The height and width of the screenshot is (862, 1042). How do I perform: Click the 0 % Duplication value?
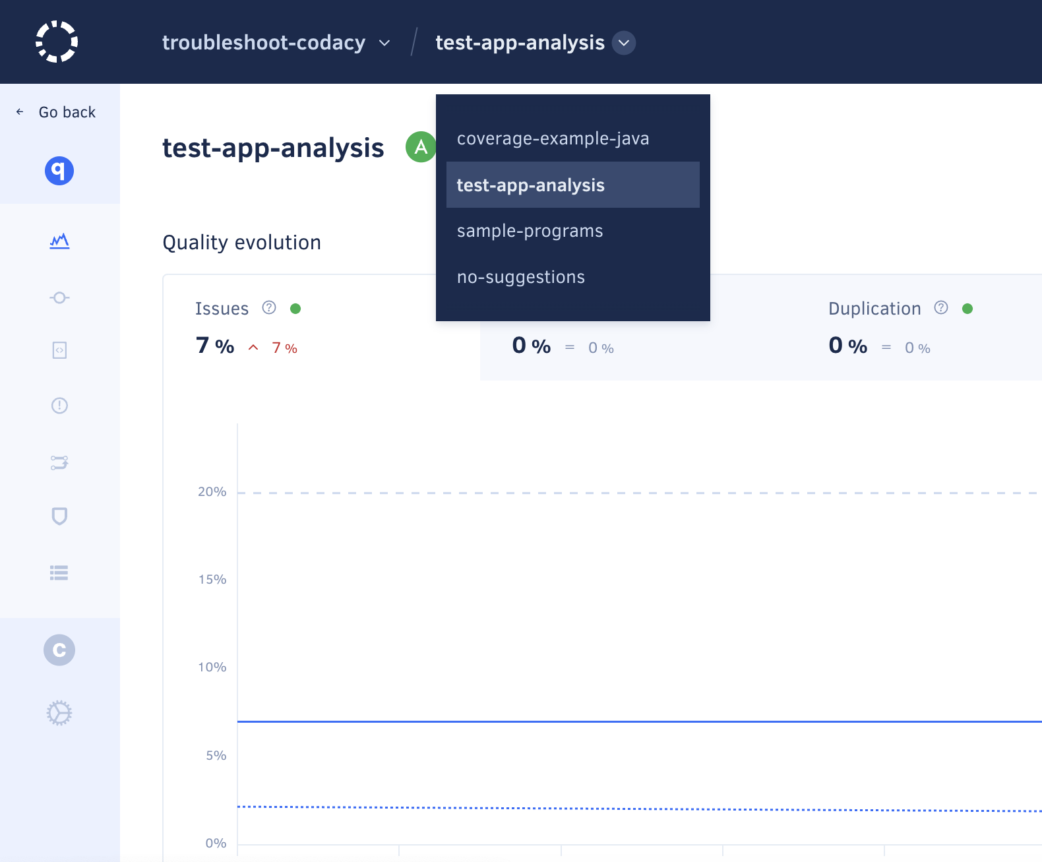pyautogui.click(x=848, y=346)
